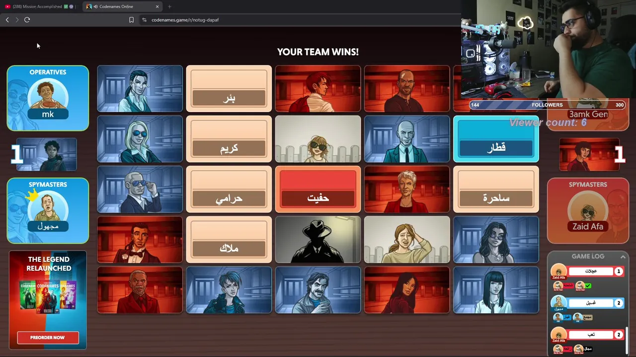Click the YOUR TEAM WINS! banner
The image size is (636, 357).
[x=318, y=52]
